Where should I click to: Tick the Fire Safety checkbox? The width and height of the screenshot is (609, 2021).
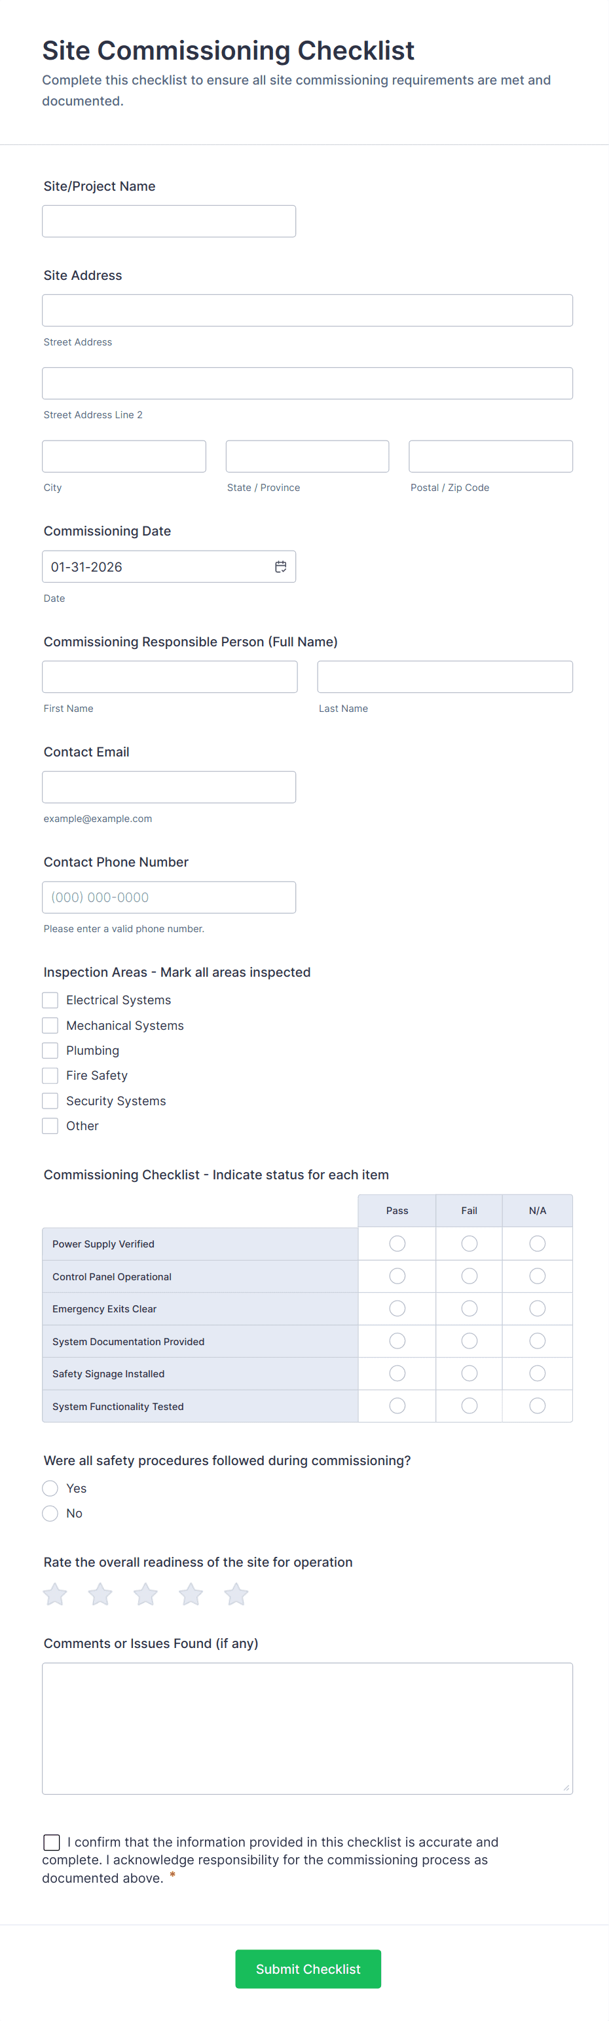click(50, 1076)
